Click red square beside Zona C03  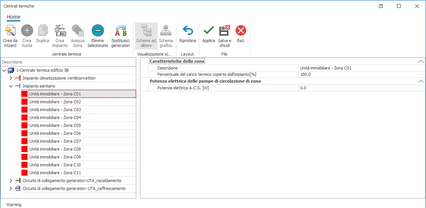pyautogui.click(x=24, y=110)
